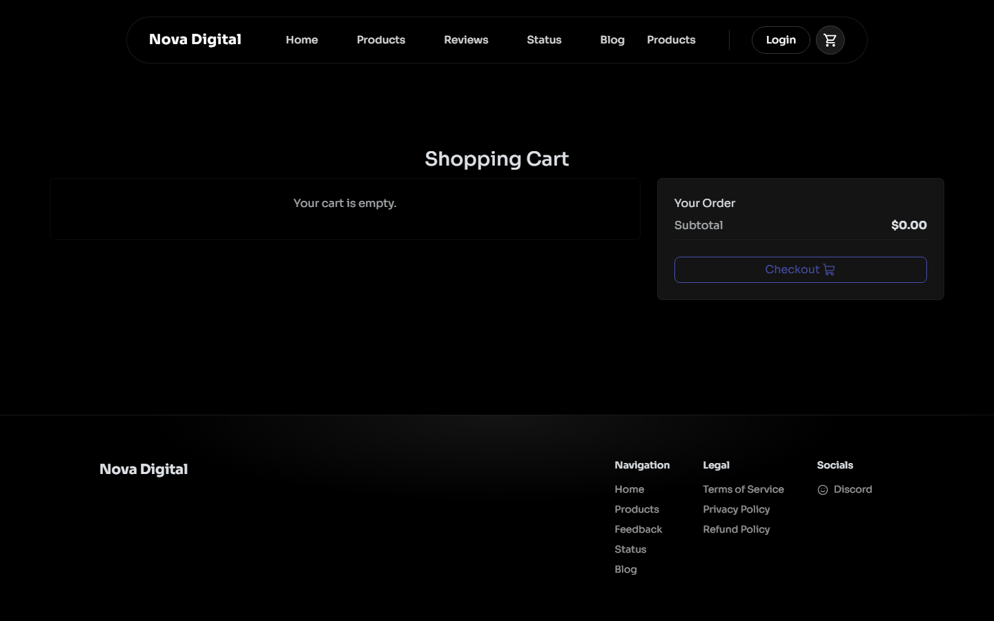Click the "Subtotal" label
This screenshot has height=621, width=994.
click(x=699, y=225)
